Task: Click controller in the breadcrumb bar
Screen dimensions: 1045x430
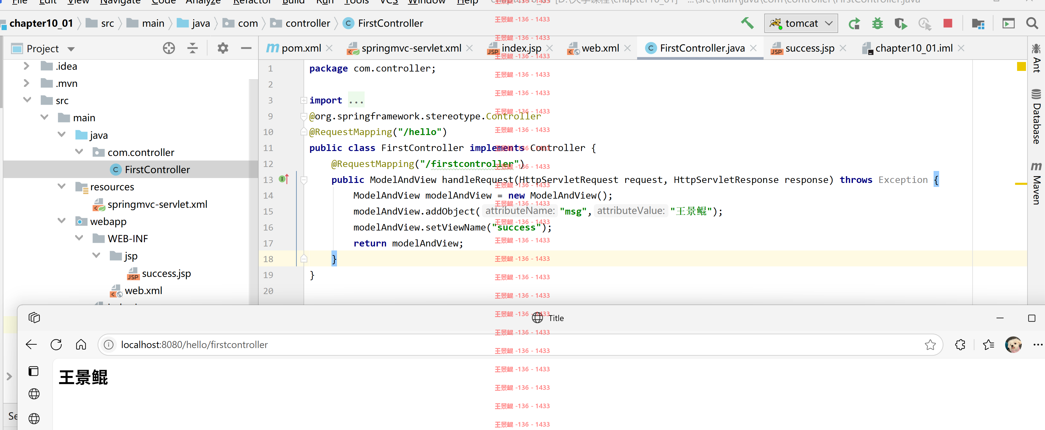Action: tap(308, 24)
